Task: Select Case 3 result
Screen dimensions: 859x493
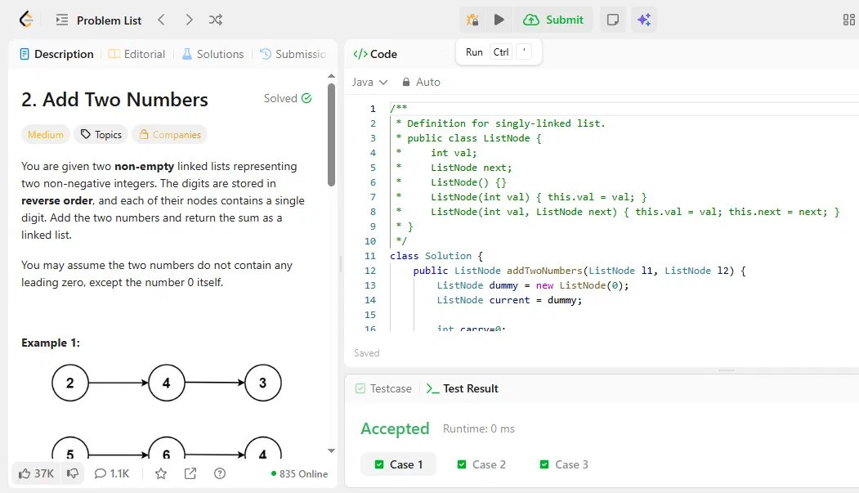Action: point(564,464)
